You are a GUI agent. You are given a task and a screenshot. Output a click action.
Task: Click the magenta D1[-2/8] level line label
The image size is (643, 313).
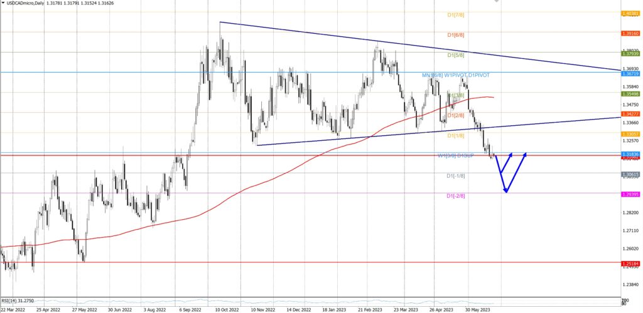(x=455, y=196)
